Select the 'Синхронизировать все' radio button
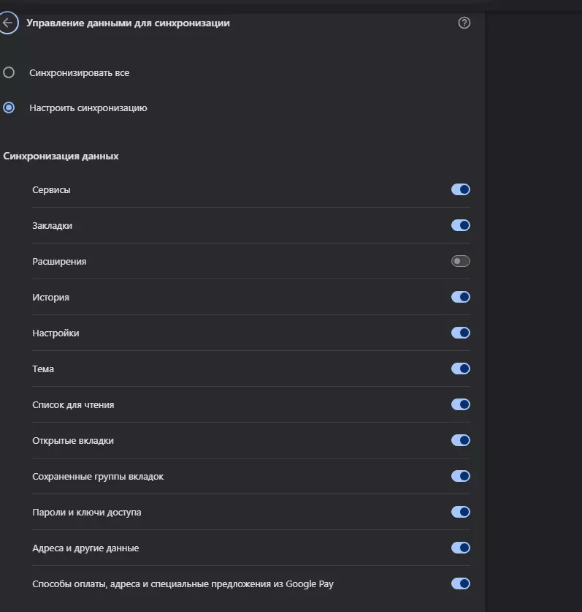 click(9, 72)
